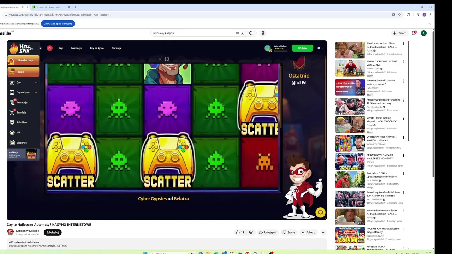The image size is (452, 254).
Task: Mute the audio on the YouTube tab
Action: click(x=23, y=7)
